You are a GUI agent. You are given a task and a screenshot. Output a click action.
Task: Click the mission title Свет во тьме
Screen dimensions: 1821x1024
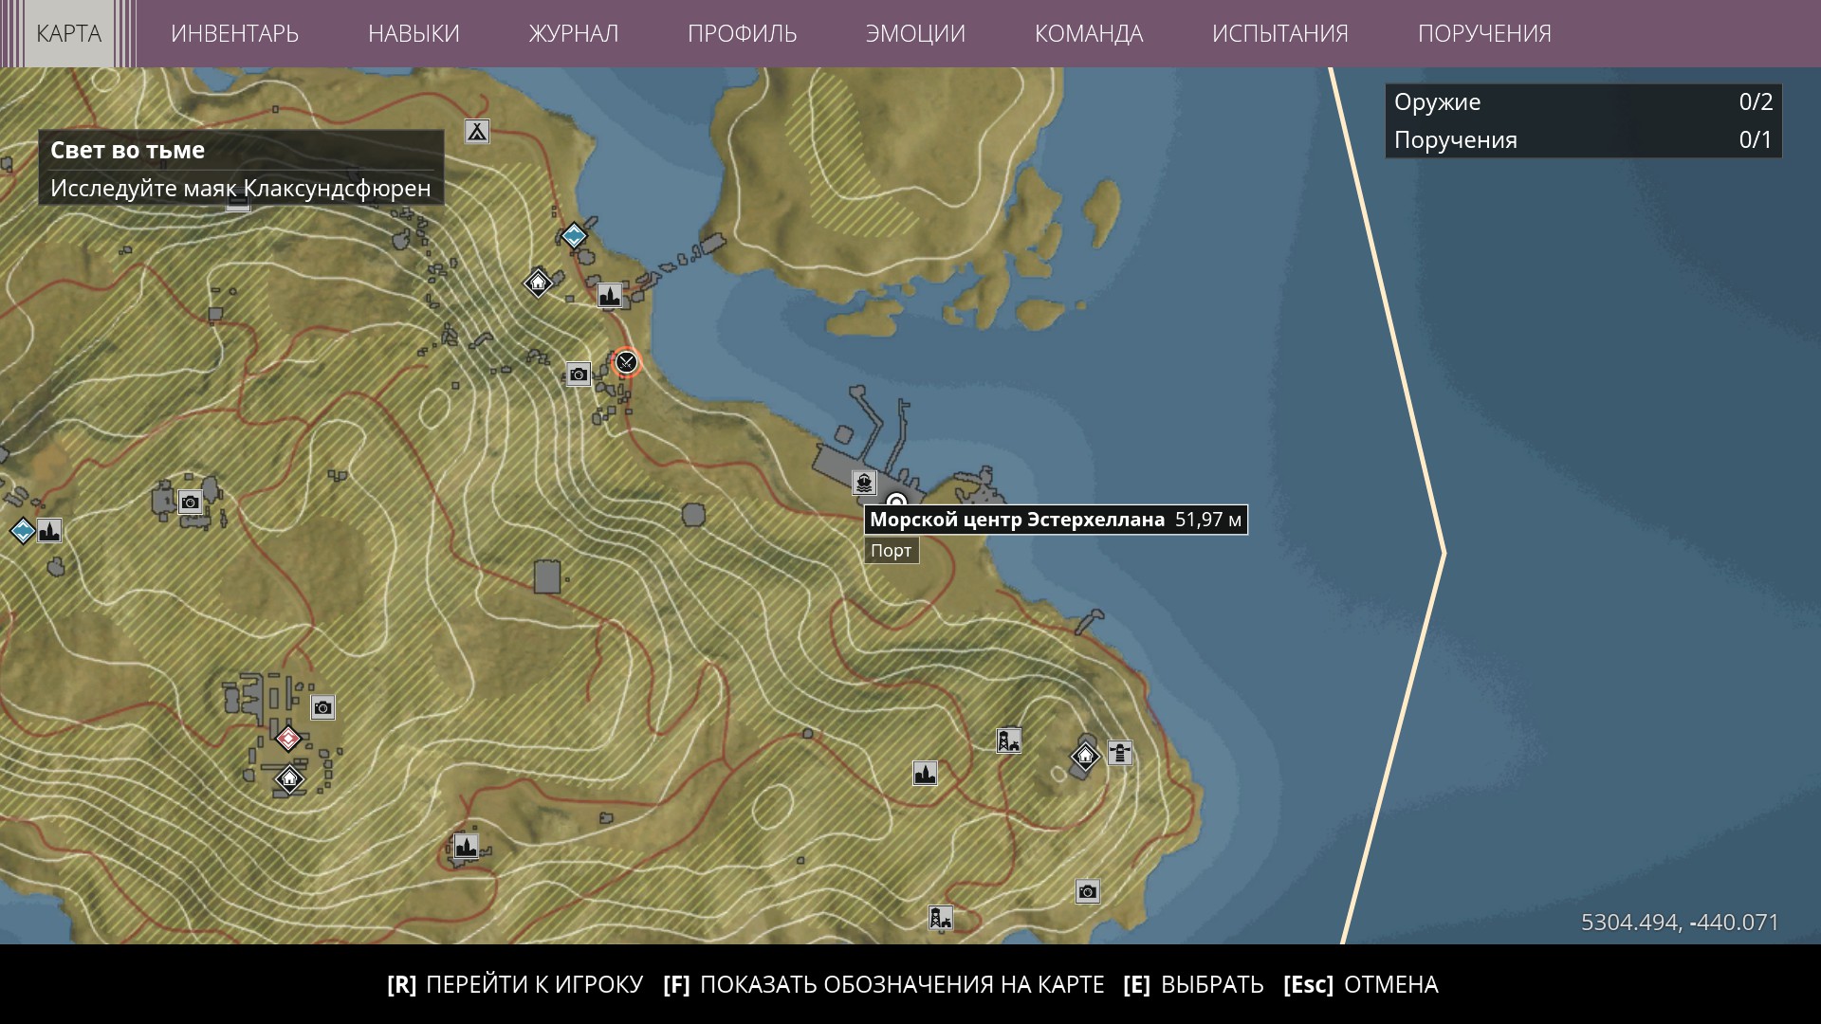pyautogui.click(x=127, y=150)
